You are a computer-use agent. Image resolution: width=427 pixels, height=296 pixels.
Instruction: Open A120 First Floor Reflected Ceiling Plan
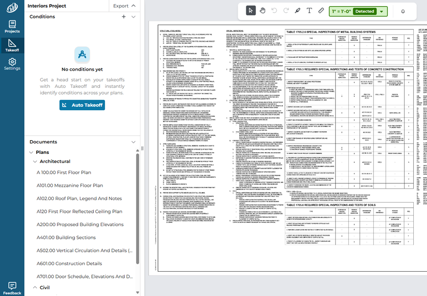point(79,211)
